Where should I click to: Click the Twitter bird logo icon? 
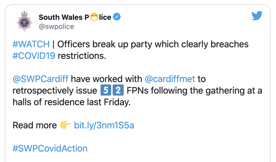tap(257, 16)
